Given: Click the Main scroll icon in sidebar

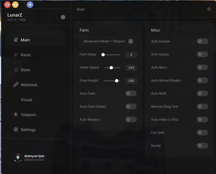Looking at the screenshot, I should [x=16, y=40].
